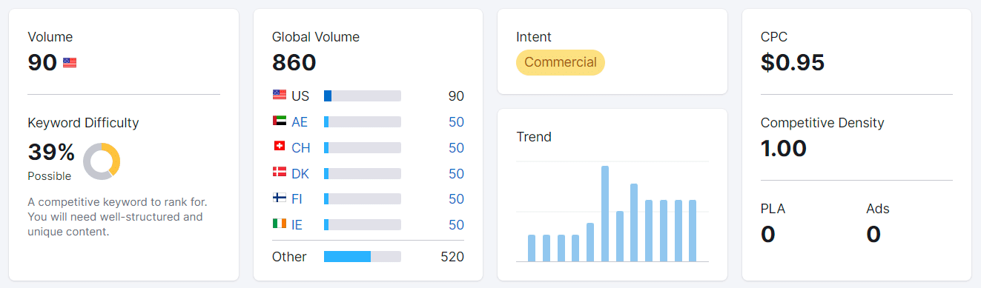
Task: Click the UAE flag icon next to AE
Action: coord(280,121)
